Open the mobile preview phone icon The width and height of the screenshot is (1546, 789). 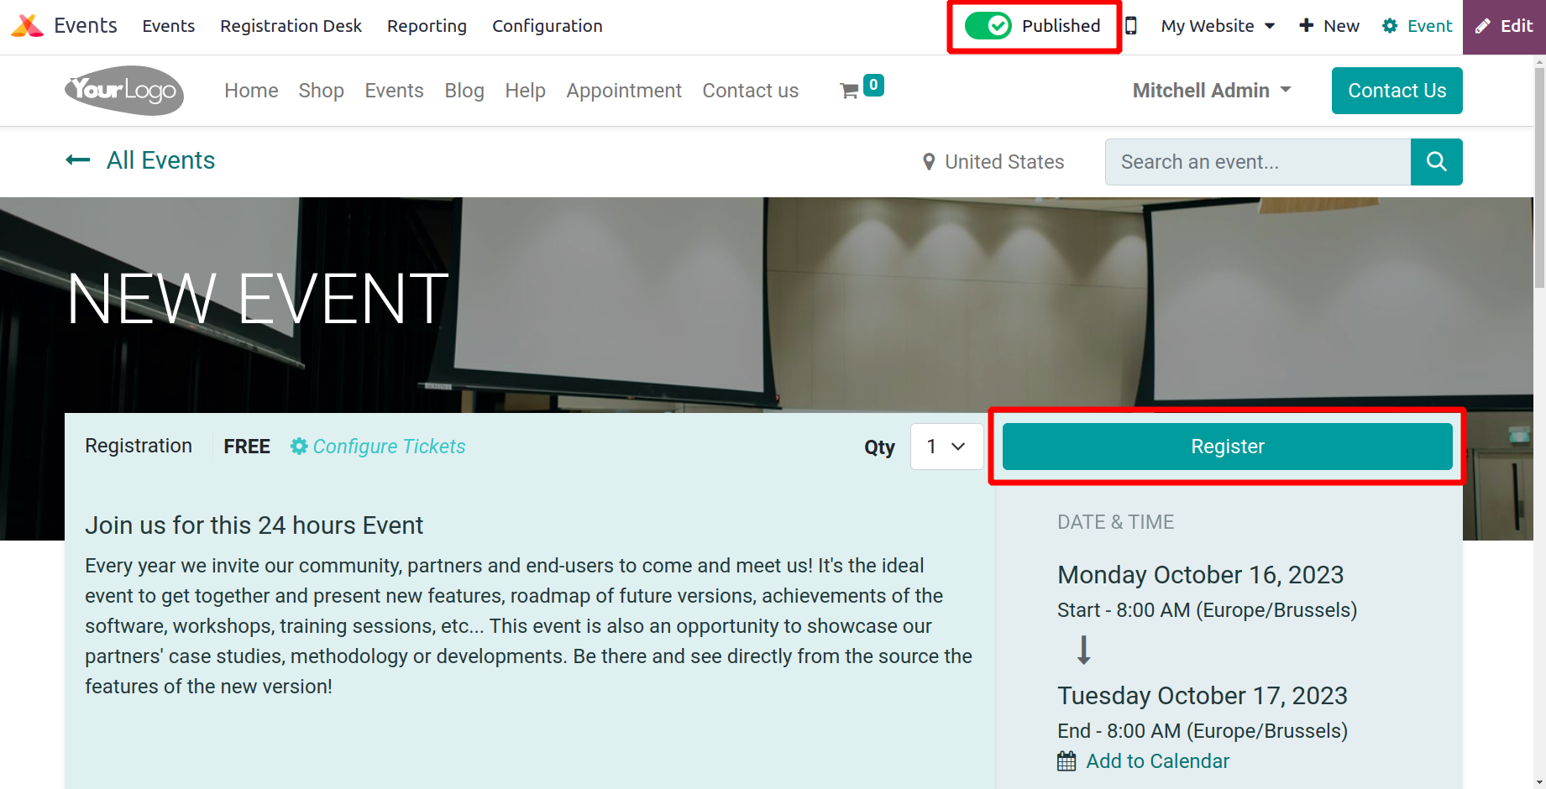tap(1131, 26)
